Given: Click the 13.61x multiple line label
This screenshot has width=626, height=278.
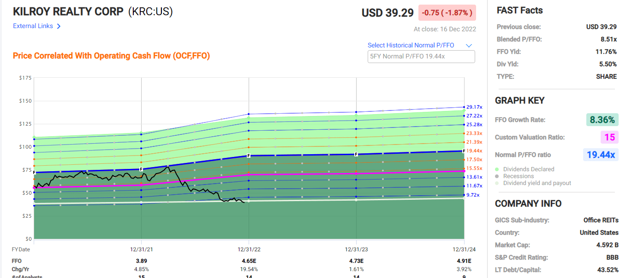Looking at the screenshot, I should [x=474, y=177].
